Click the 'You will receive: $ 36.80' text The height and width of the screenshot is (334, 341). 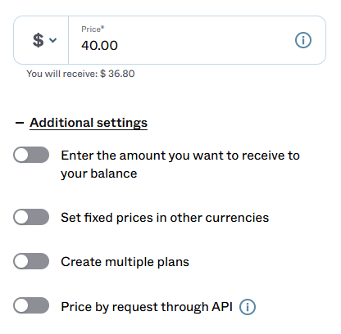(x=80, y=74)
